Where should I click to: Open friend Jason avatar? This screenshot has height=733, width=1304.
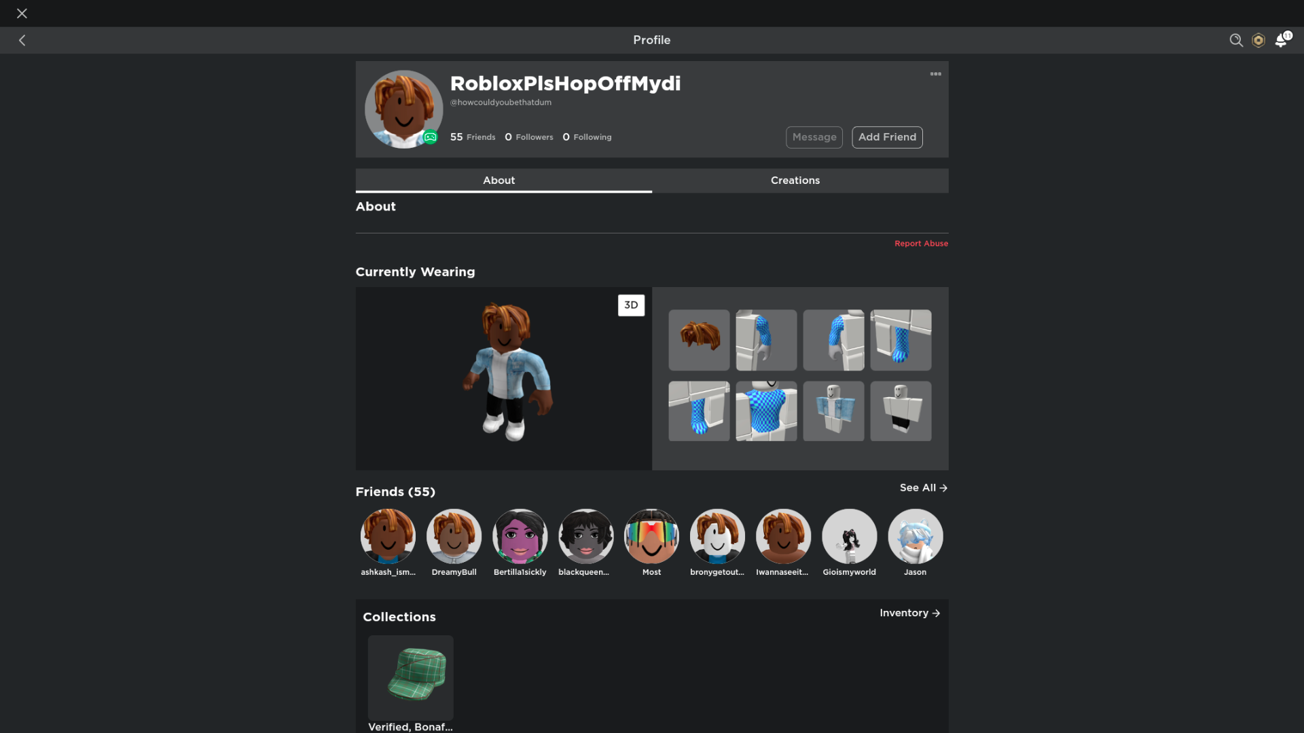(x=915, y=536)
